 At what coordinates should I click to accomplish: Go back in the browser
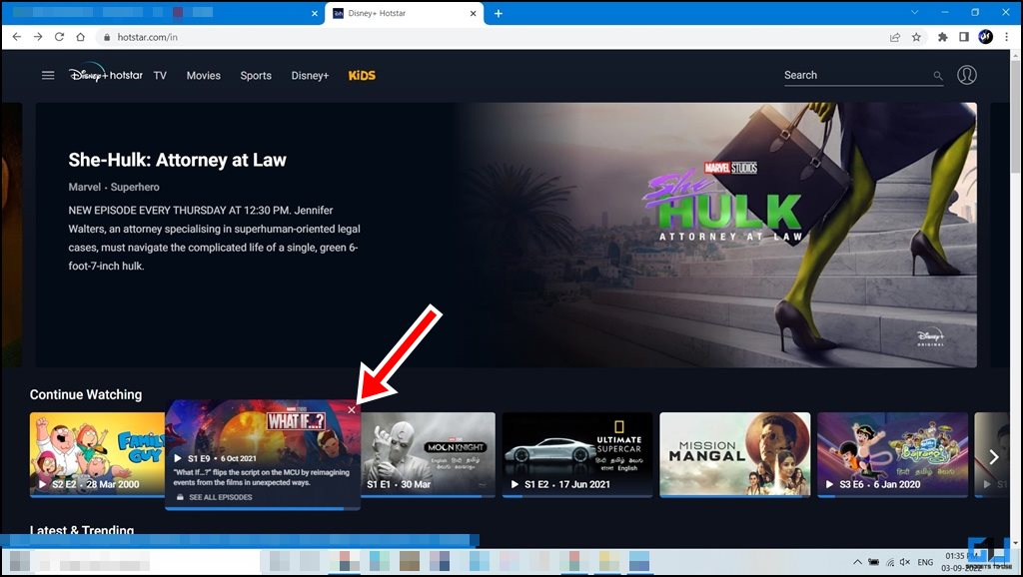coord(17,37)
